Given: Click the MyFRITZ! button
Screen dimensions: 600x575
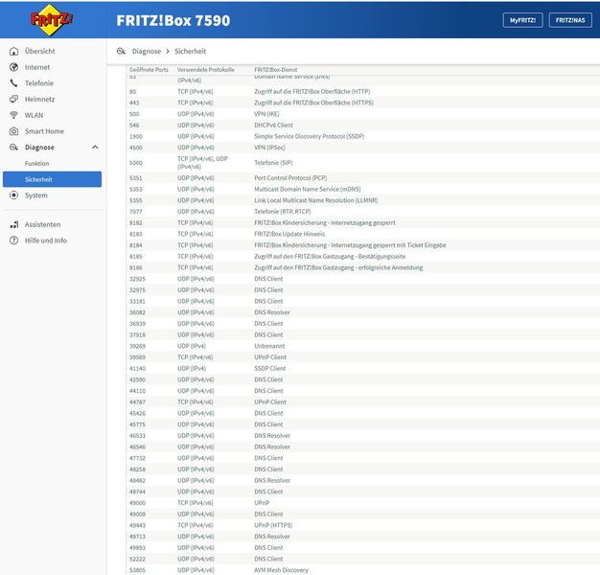Looking at the screenshot, I should point(522,20).
